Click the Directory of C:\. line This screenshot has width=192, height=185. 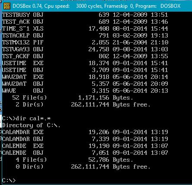31,125
